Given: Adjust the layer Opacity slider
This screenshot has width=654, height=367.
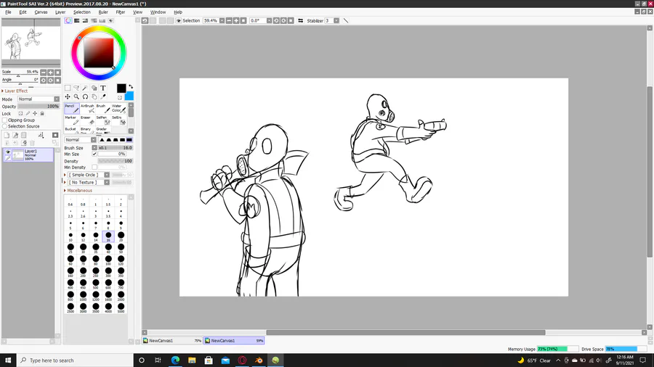Looking at the screenshot, I should [39, 106].
